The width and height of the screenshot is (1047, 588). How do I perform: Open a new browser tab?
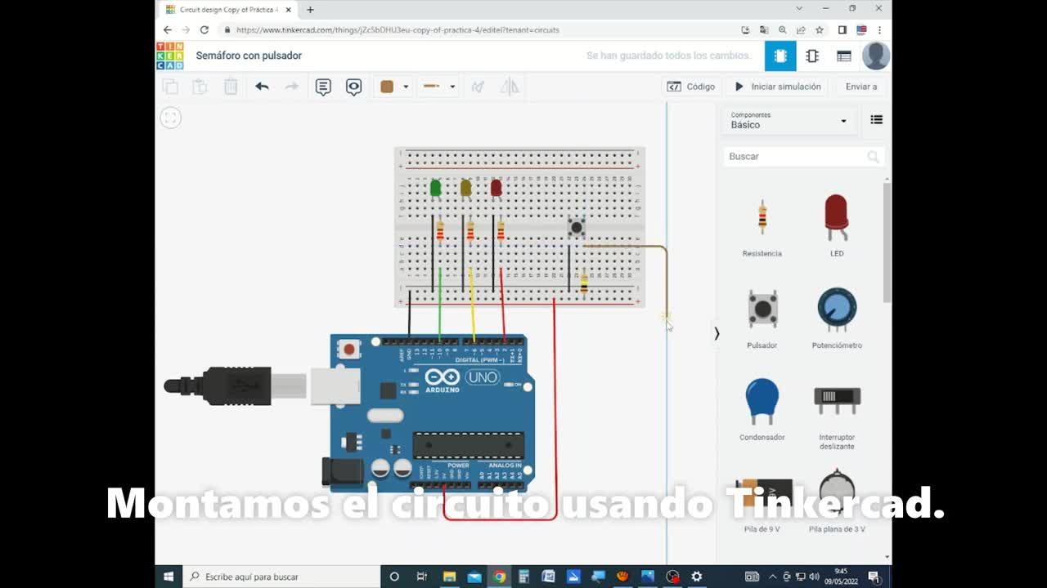(x=310, y=10)
